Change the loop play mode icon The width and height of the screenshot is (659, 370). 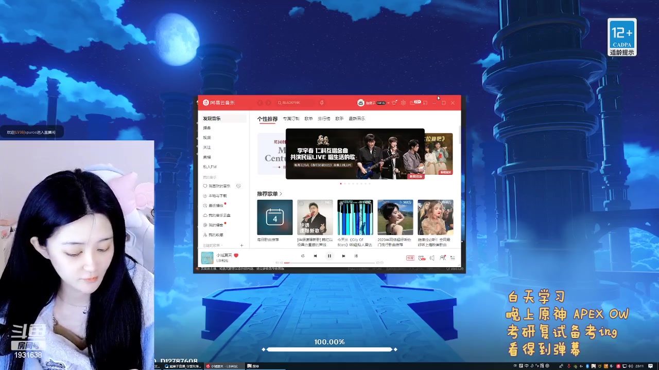tap(303, 256)
